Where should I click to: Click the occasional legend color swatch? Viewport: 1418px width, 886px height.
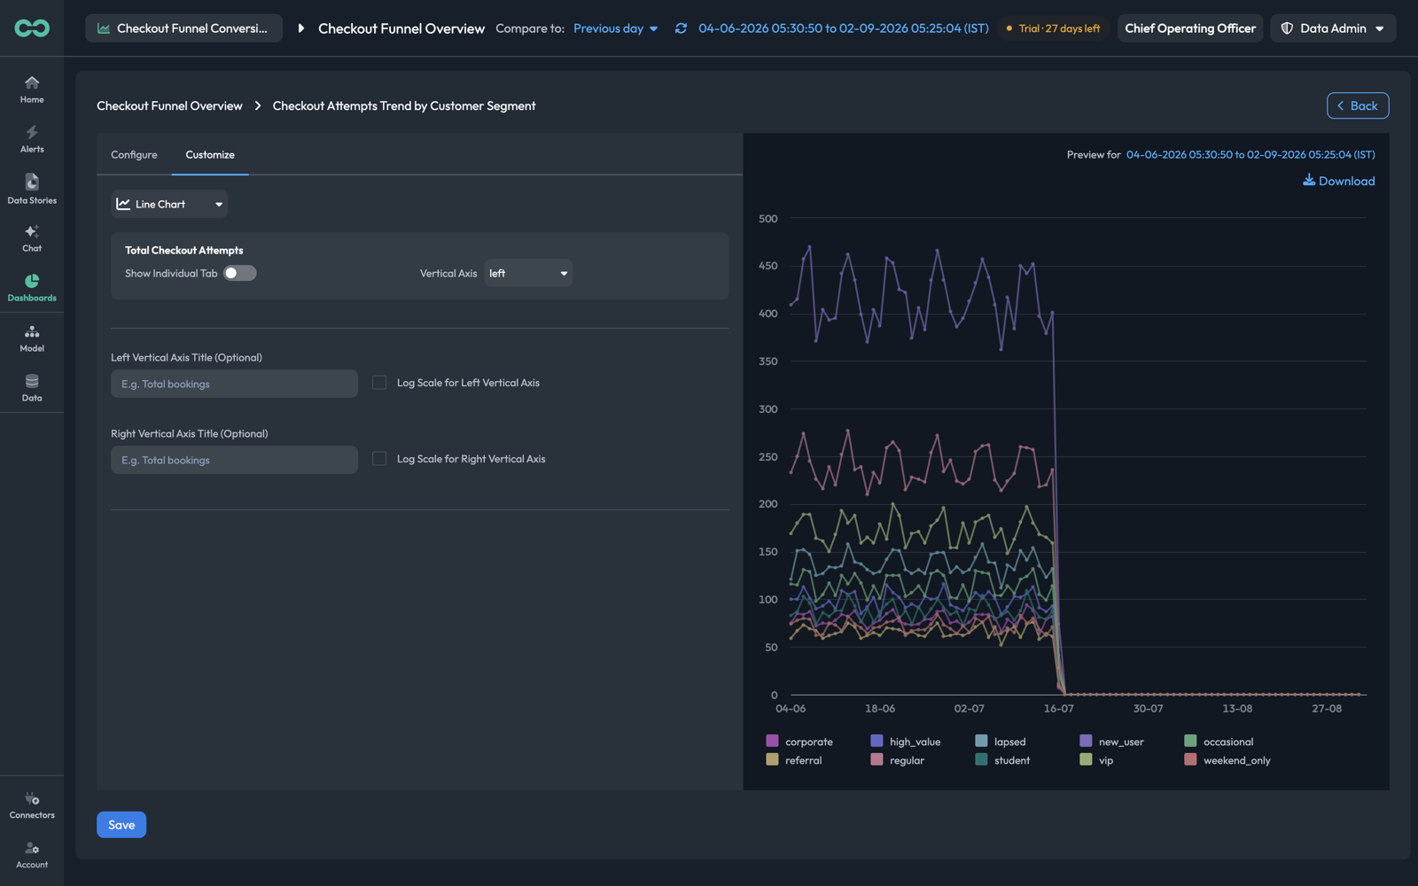coord(1190,741)
